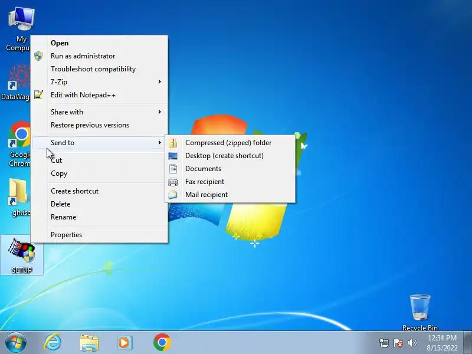Send to Desktop (create shortcut)
The width and height of the screenshot is (472, 354).
230,156
